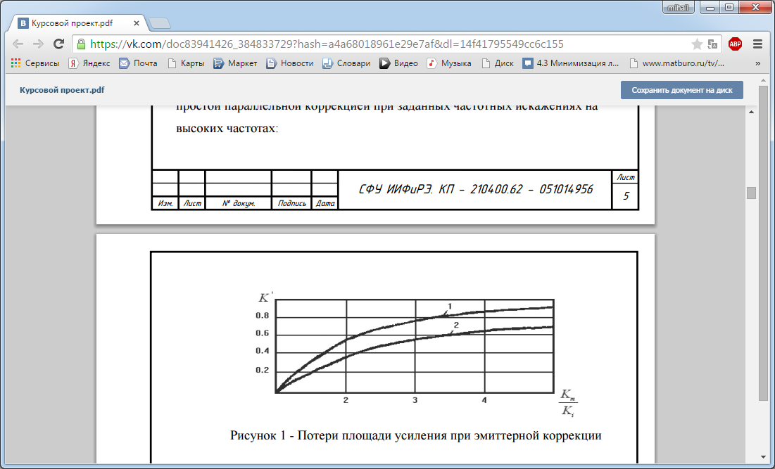
Task: Click the № докум. title block cell
Action: click(x=238, y=203)
